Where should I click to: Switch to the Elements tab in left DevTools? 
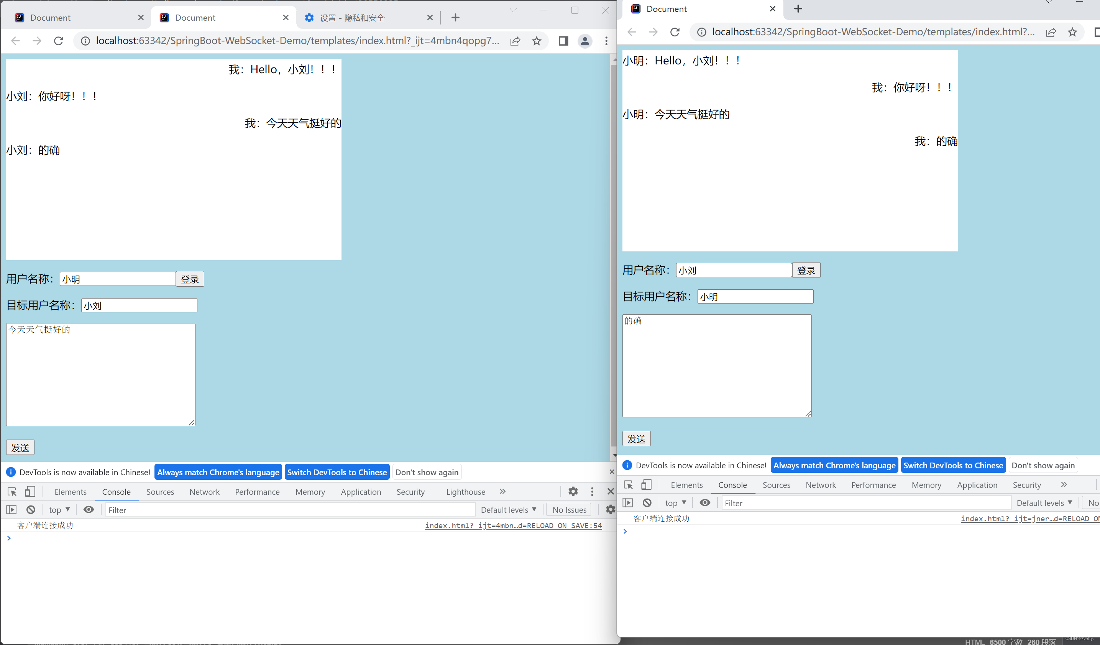tap(70, 492)
